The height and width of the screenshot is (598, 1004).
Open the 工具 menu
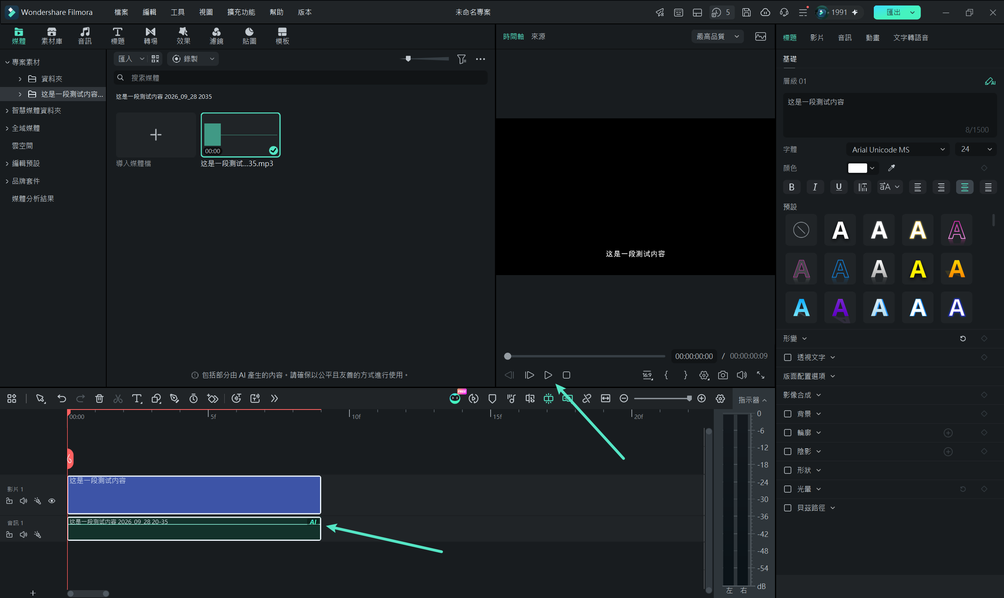[177, 12]
